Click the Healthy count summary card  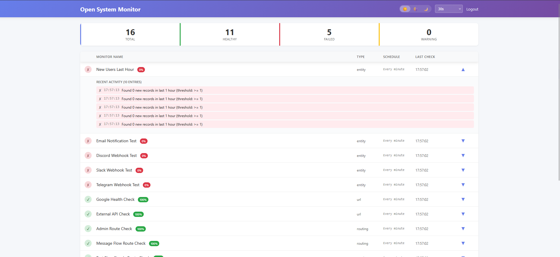coord(230,35)
